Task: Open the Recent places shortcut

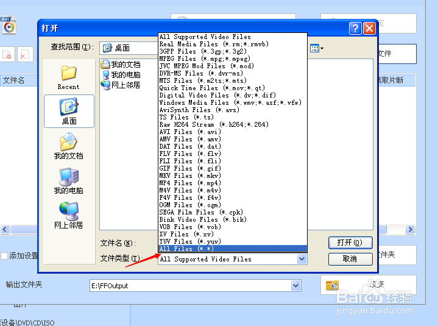Action: coord(68,77)
